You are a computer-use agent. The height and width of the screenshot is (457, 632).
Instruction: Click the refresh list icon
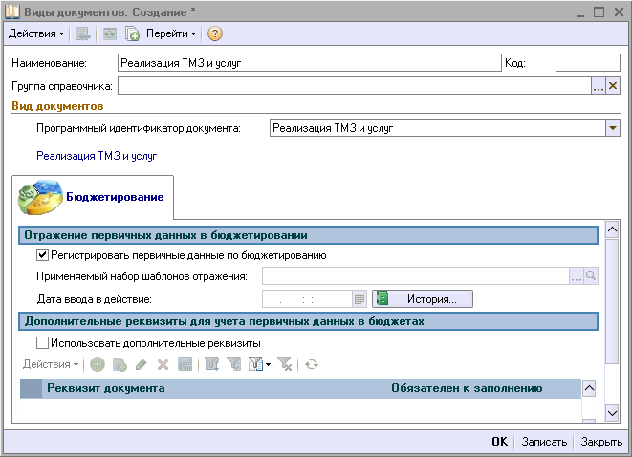click(x=312, y=364)
